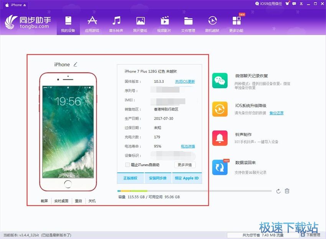Click the title bar dropdown menu arrow icon
The width and height of the screenshot is (326, 239).
[x=301, y=4]
